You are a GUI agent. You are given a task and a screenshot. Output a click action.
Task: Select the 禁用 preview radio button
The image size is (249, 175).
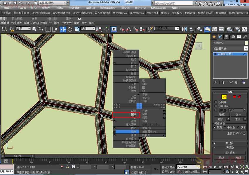pos(214,127)
